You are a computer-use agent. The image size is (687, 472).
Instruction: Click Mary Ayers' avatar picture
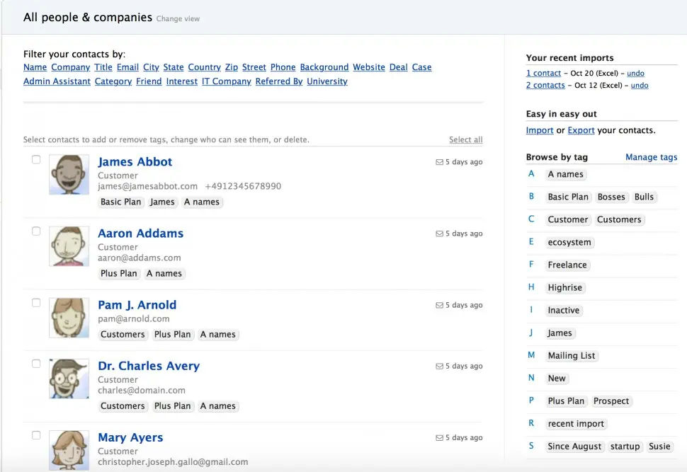(x=69, y=448)
